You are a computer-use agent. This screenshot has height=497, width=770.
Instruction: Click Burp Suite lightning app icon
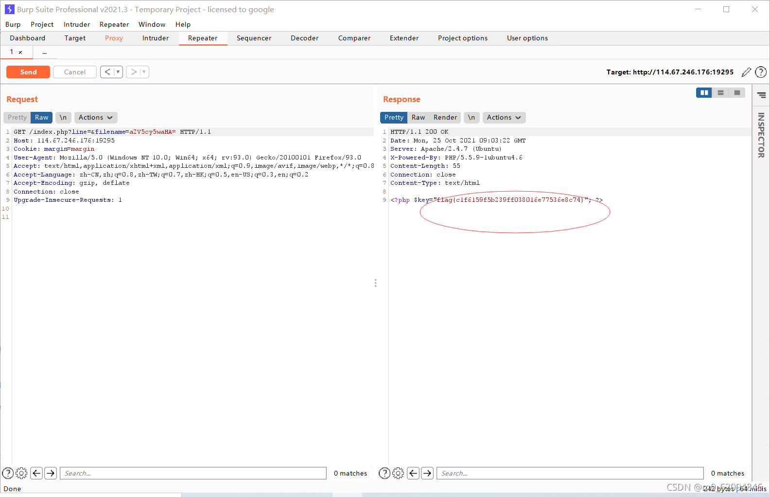click(9, 9)
